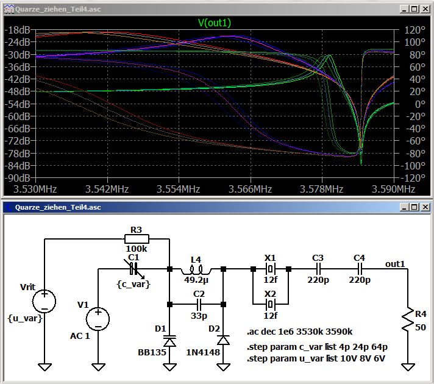
Task: Click the .step param u_var directive
Action: (x=316, y=358)
